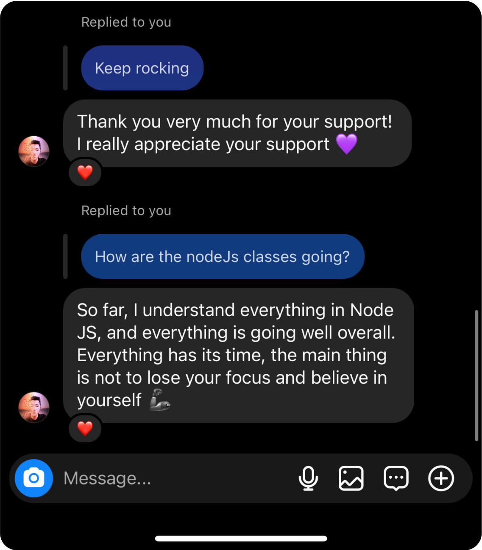Screen dimensions: 482x550
Task: Tap the heart reaction under the support message
Action: tap(85, 172)
